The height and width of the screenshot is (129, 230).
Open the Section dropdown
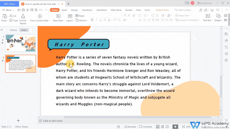[82, 20]
